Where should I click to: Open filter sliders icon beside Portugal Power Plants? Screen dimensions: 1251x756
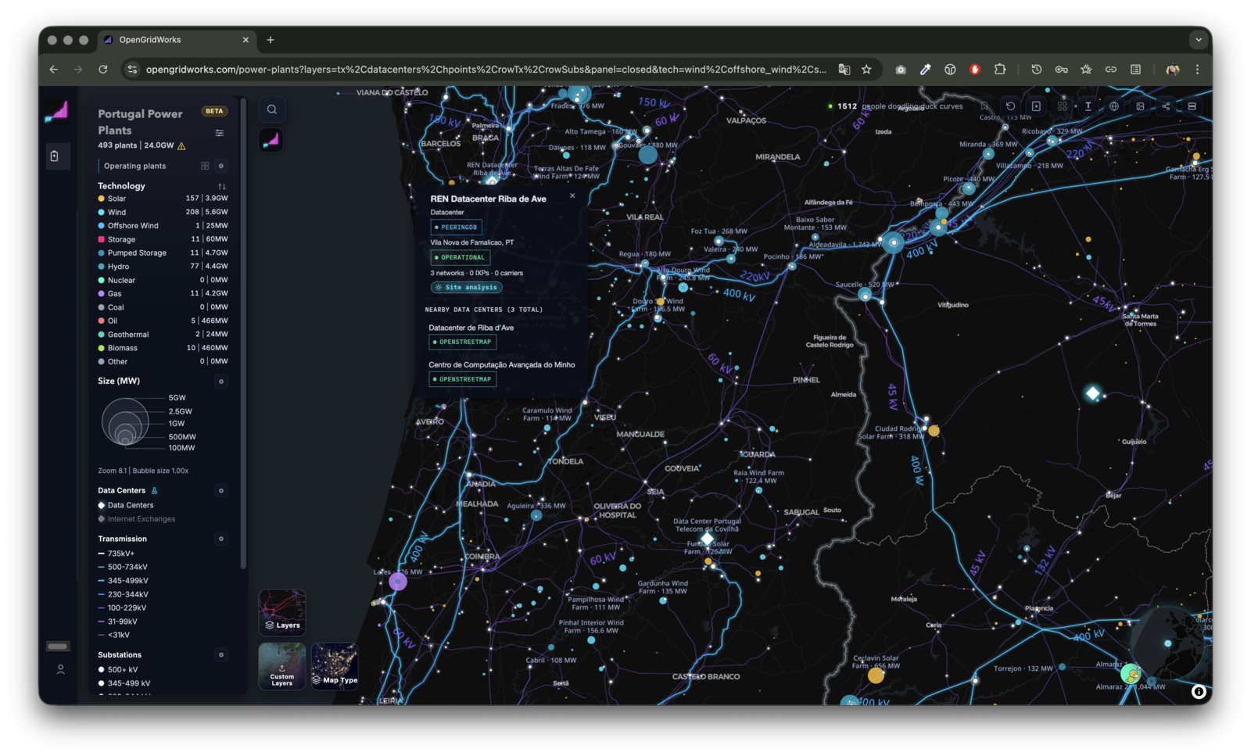point(220,133)
